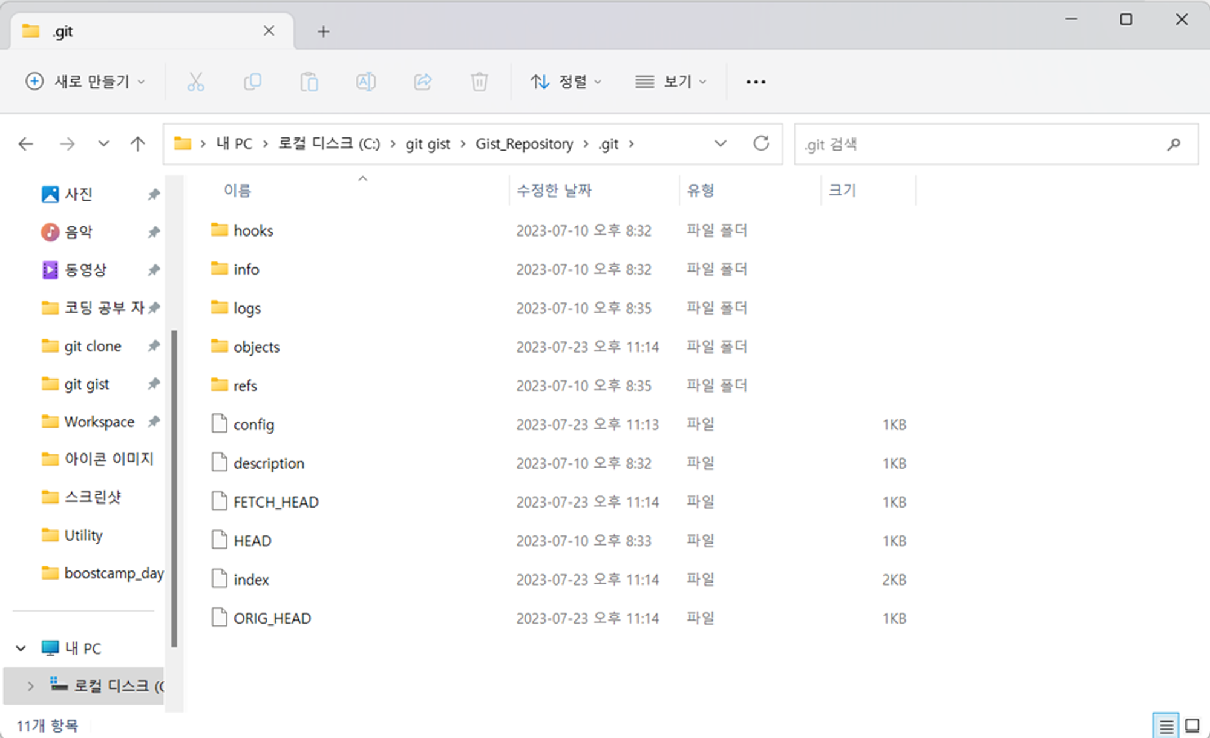
Task: Sort by 이름 column header
Action: point(237,191)
